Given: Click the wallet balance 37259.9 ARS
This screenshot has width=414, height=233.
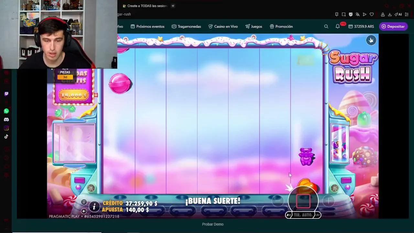Looking at the screenshot, I should coord(361,27).
